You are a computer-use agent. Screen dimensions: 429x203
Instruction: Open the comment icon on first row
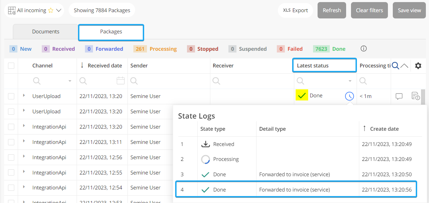point(399,96)
